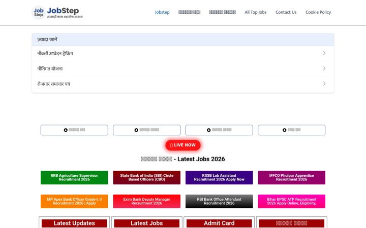Select the Latest Jobs tab header
This screenshot has width=366, height=228.
[146, 223]
